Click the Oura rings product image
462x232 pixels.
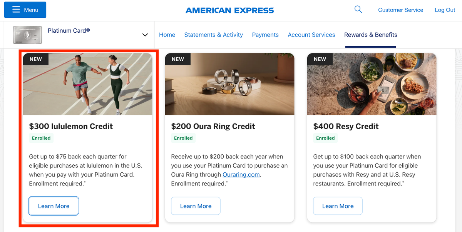point(229,85)
